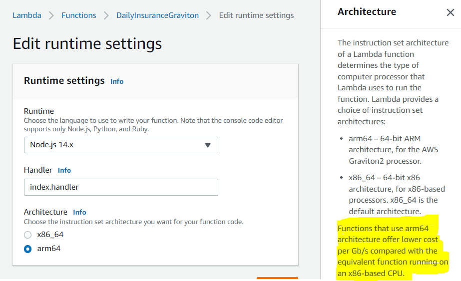This screenshot has width=461, height=281.
Task: Select the x86_64 architecture radio button
Action: coord(28,235)
